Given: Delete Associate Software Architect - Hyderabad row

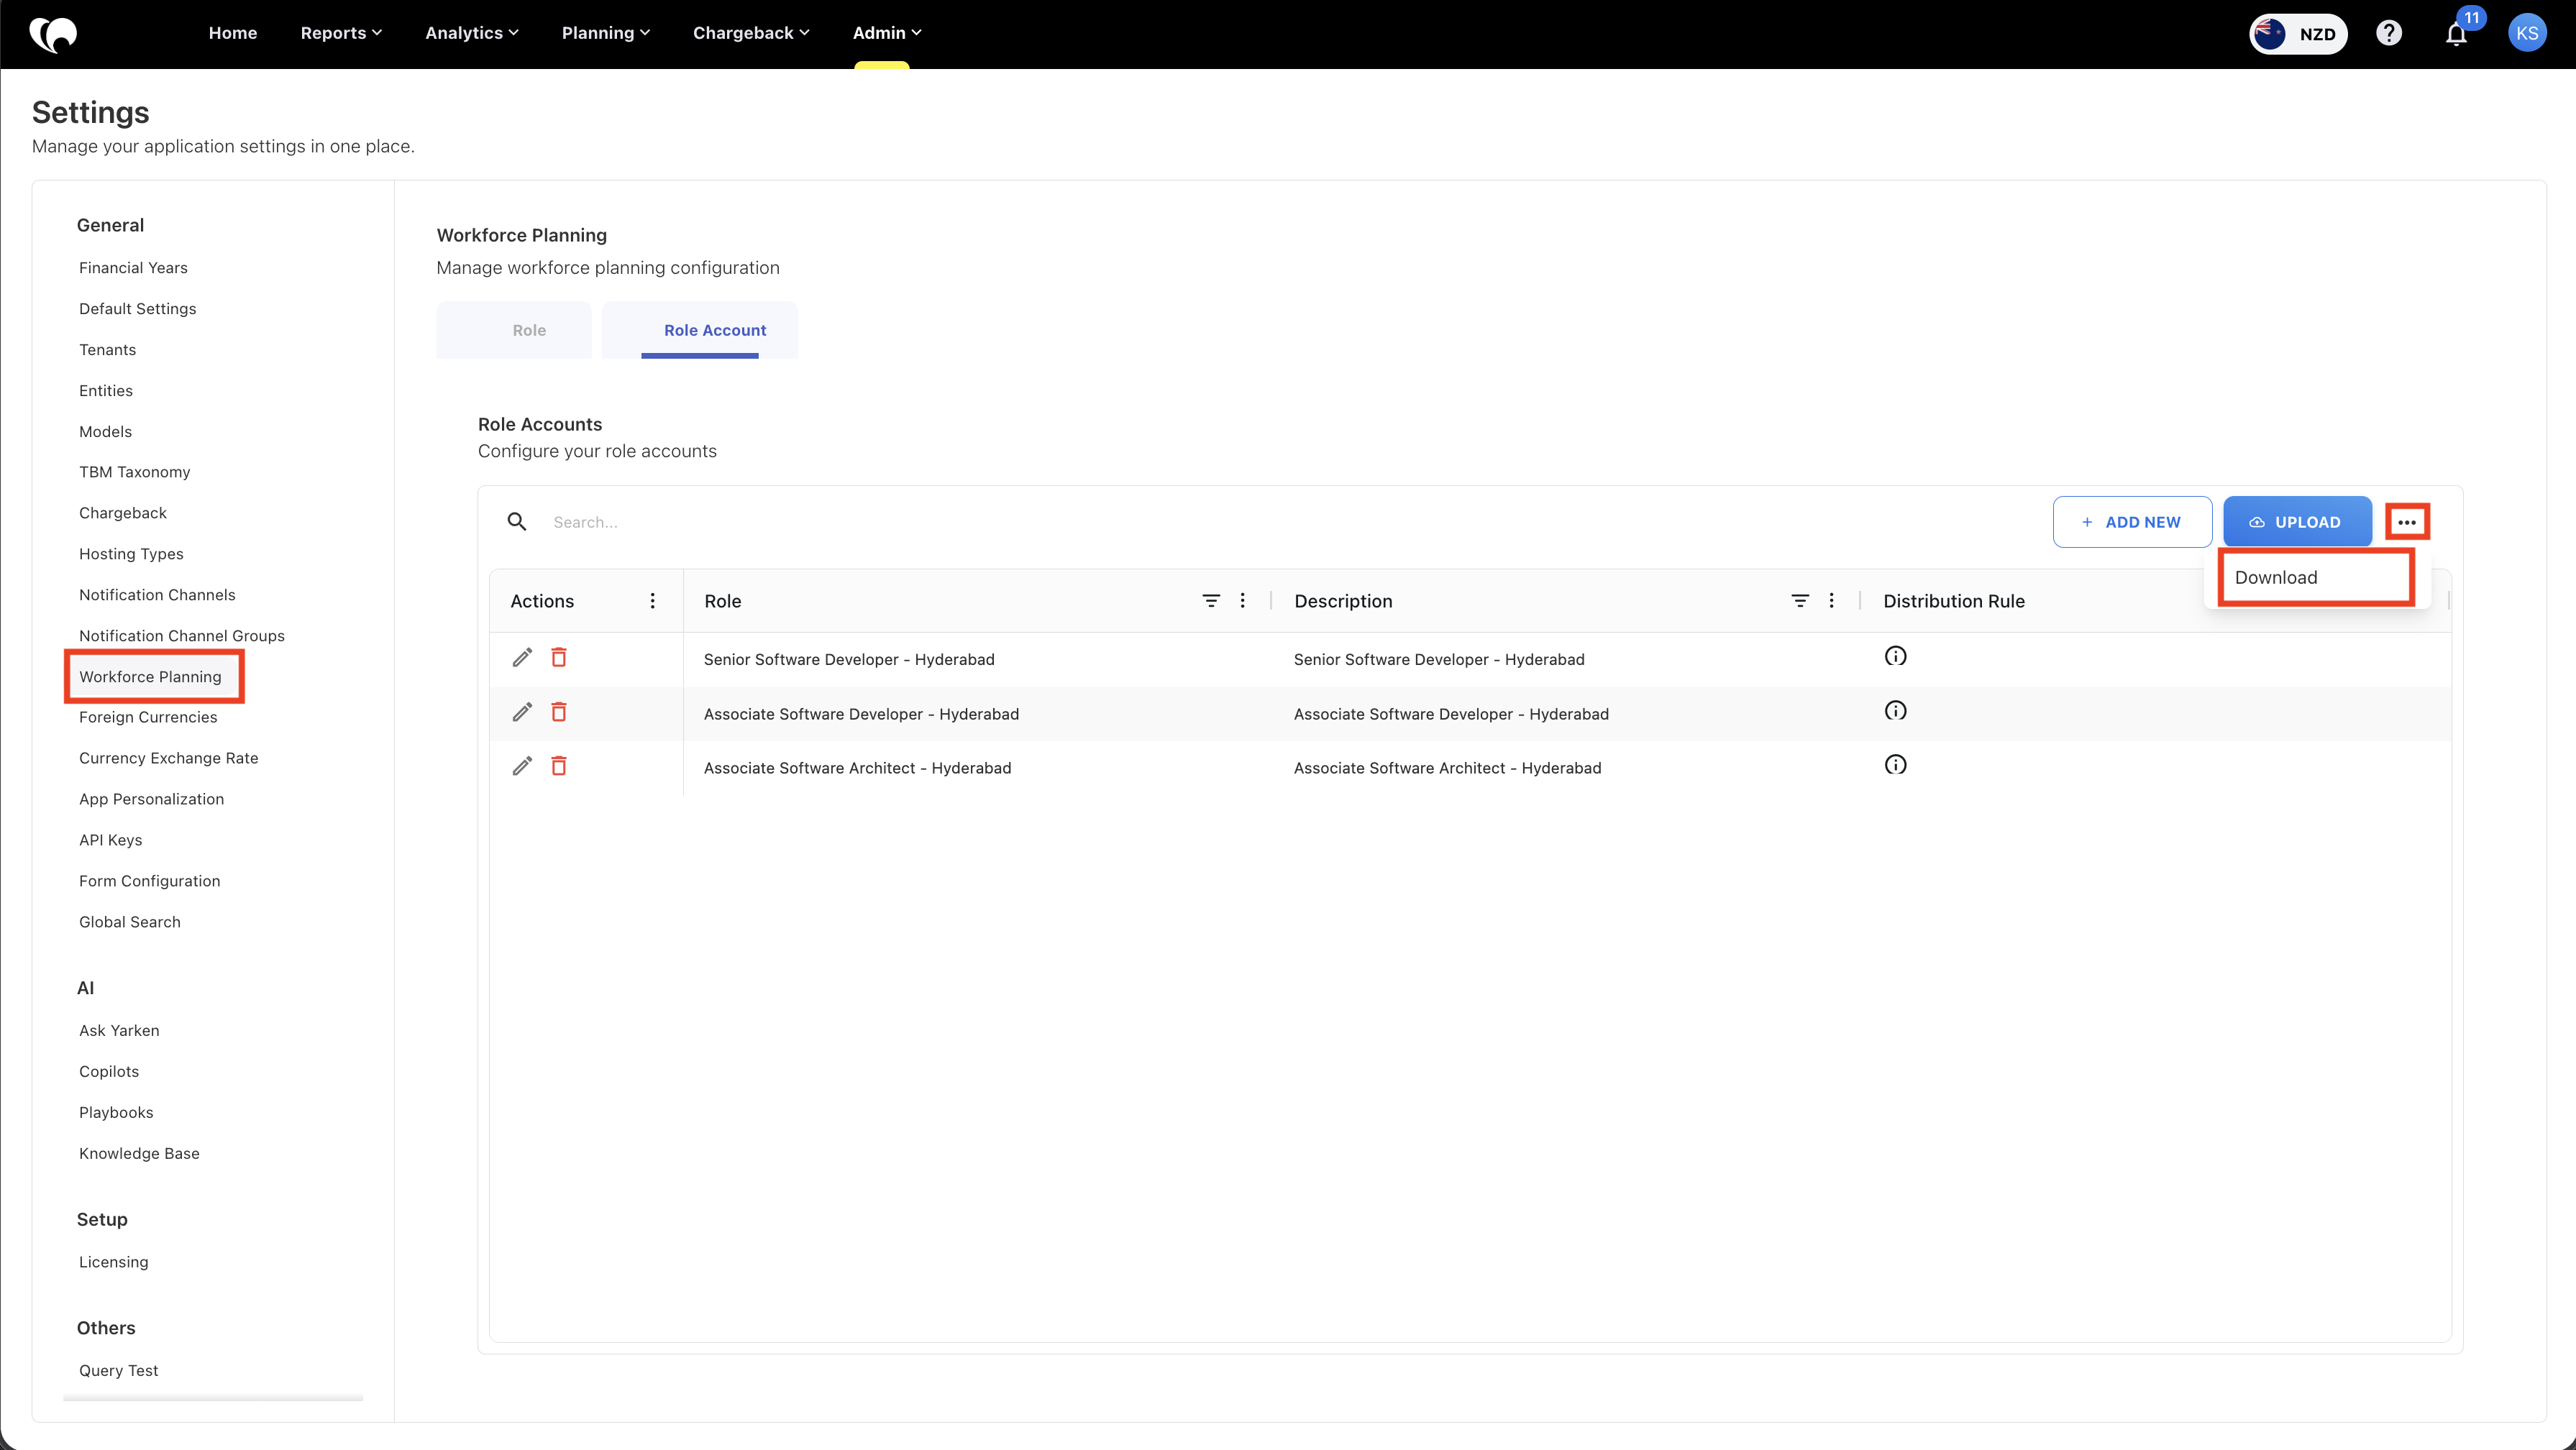Looking at the screenshot, I should point(559,766).
